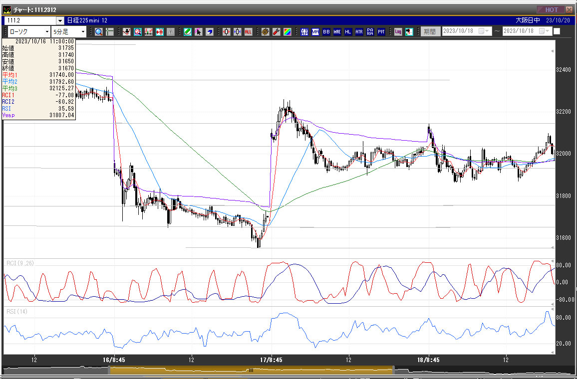Click the chart app icon in title bar
This screenshot has height=379, width=577.
tap(6, 9)
